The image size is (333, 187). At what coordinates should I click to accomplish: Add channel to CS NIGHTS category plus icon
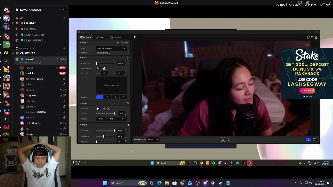tap(64, 48)
